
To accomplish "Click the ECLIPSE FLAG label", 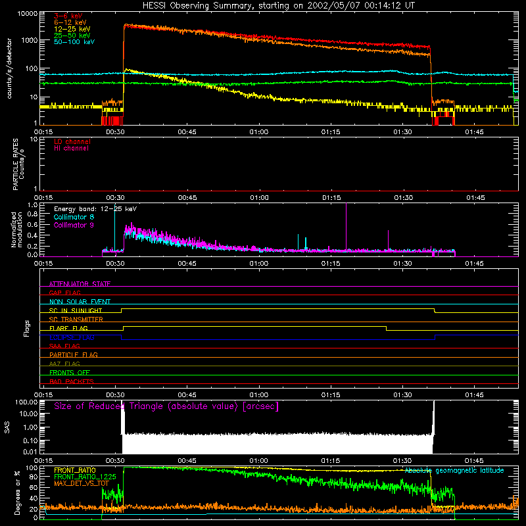I will [x=72, y=337].
